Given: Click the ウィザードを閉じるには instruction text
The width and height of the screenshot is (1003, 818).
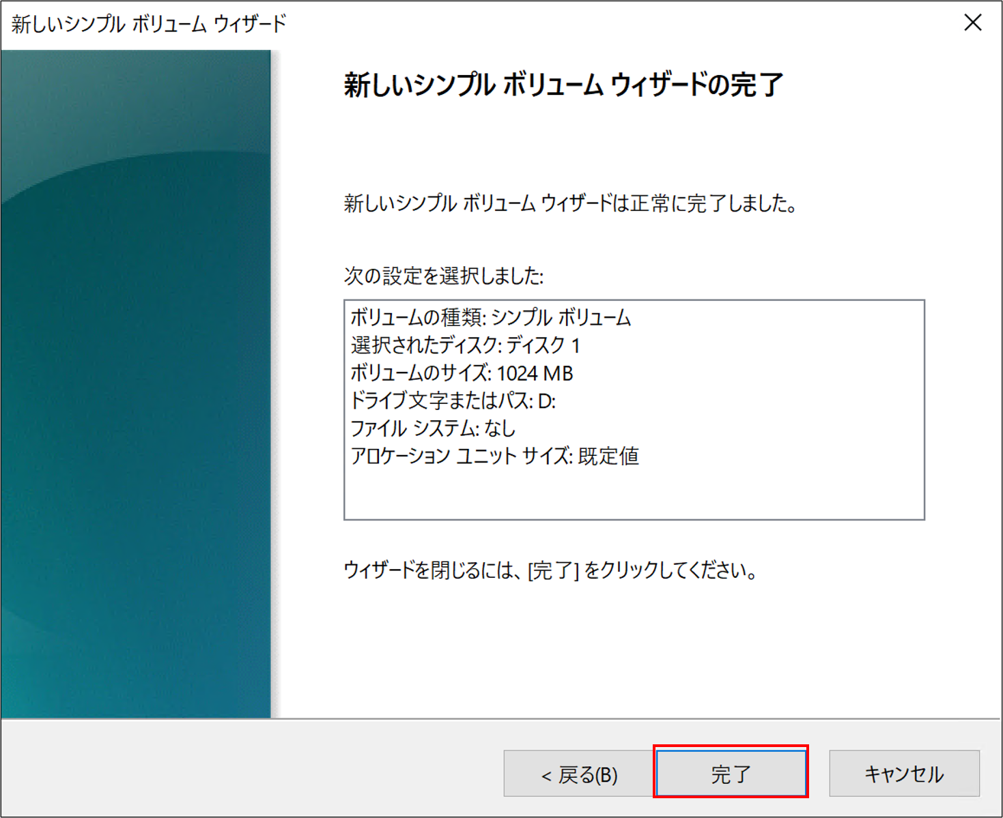Looking at the screenshot, I should [550, 570].
